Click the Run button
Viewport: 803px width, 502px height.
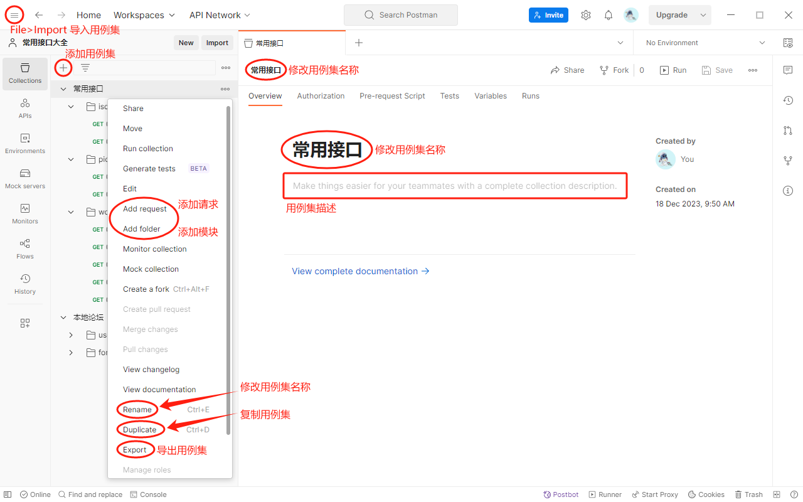(x=673, y=70)
